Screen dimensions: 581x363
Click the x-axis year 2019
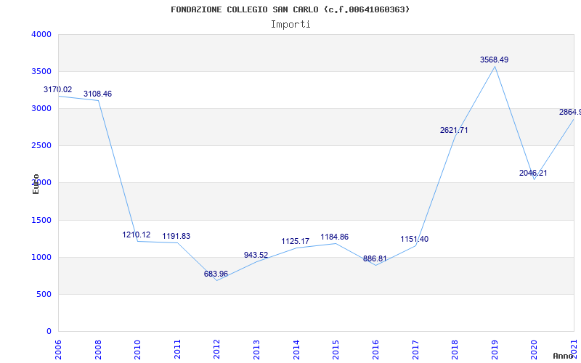click(495, 350)
